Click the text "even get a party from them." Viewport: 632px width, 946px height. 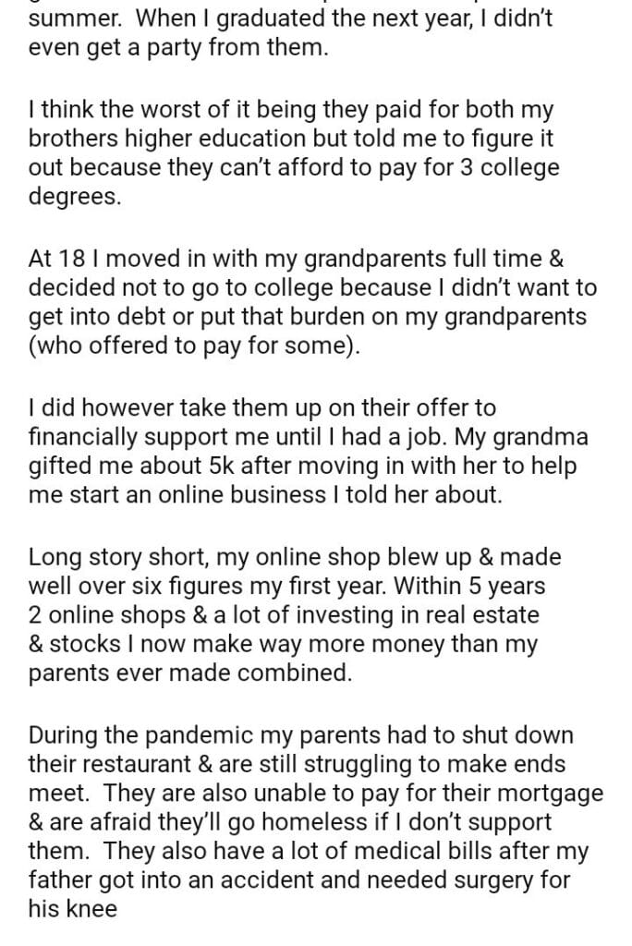(x=178, y=48)
